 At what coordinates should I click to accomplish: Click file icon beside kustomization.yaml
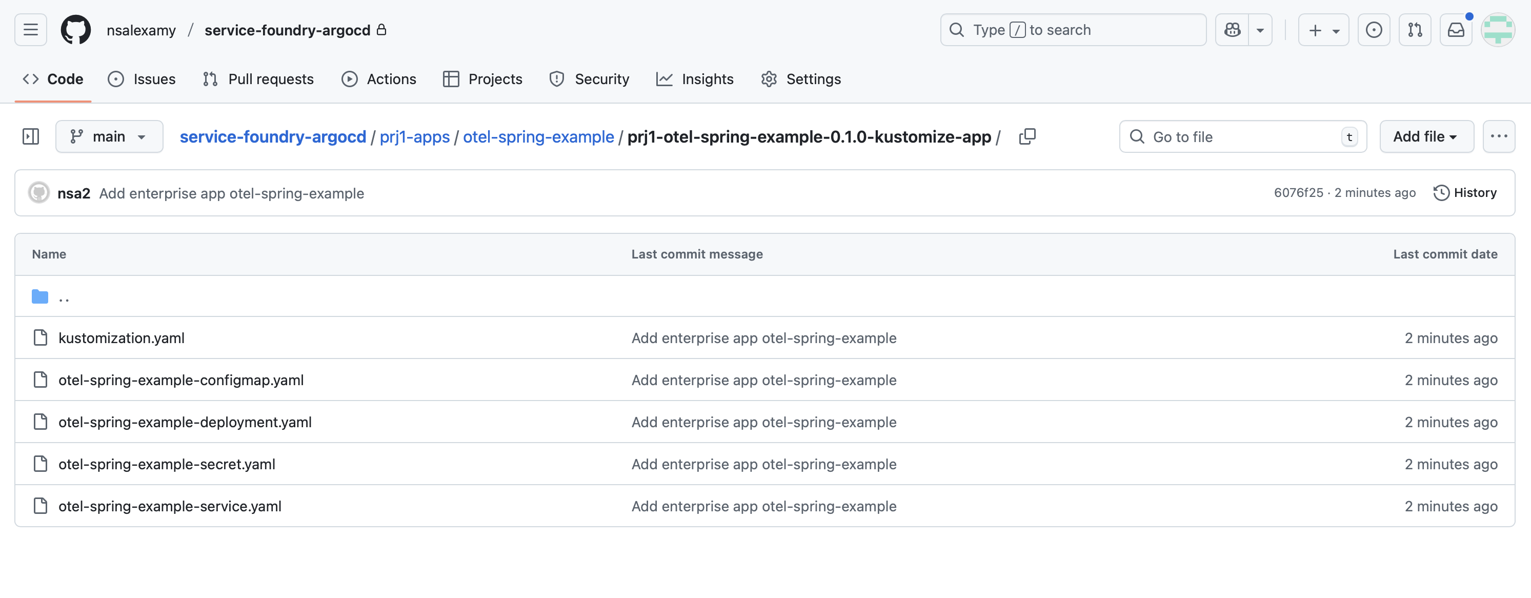(x=41, y=337)
